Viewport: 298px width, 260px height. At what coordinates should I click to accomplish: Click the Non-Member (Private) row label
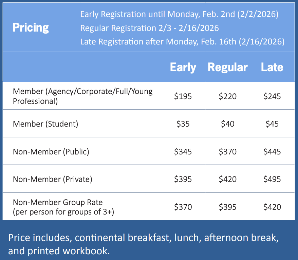52,179
